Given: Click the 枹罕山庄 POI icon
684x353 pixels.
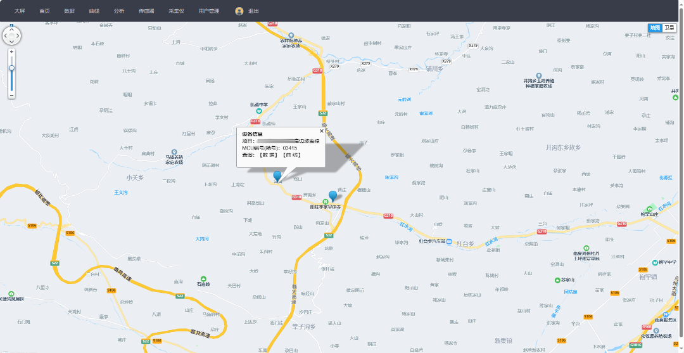Looking at the screenshot, I should click(x=650, y=209).
